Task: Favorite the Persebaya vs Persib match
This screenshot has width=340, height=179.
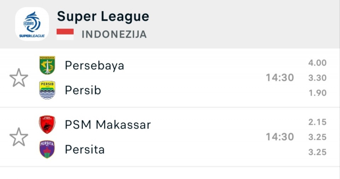Action: tap(19, 78)
